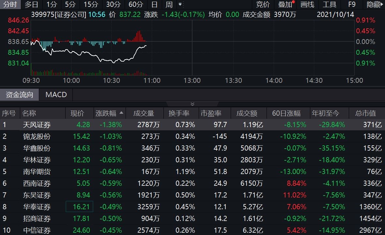Select the 中信证券 stock row
Viewport: 385px width, 235px height.
(x=192, y=230)
